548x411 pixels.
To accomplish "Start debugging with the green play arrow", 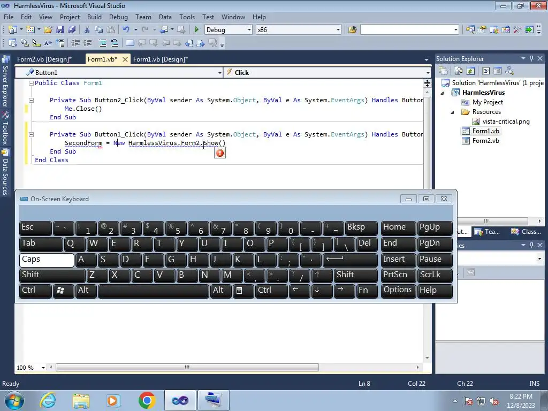I will (x=197, y=30).
